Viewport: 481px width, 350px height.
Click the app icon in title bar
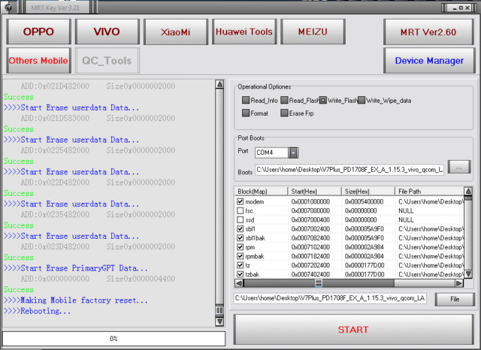tap(8, 8)
